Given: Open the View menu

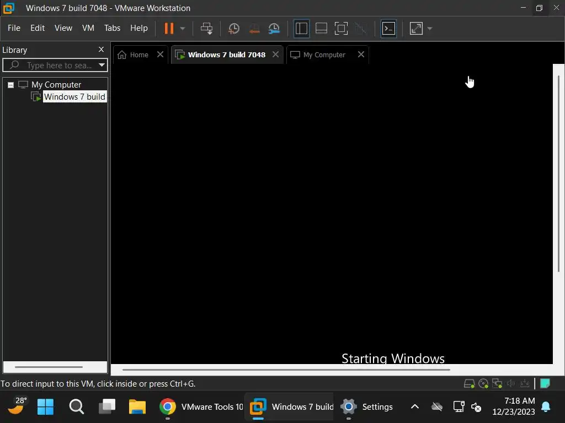Looking at the screenshot, I should (x=63, y=28).
